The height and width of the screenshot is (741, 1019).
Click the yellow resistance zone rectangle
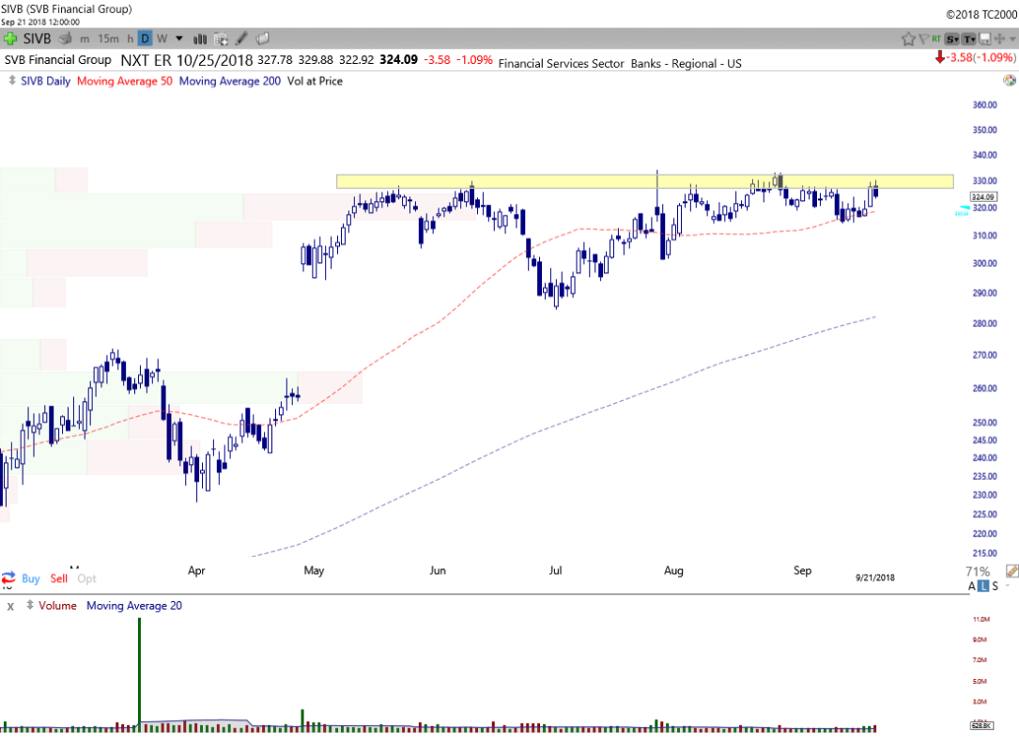(x=564, y=181)
